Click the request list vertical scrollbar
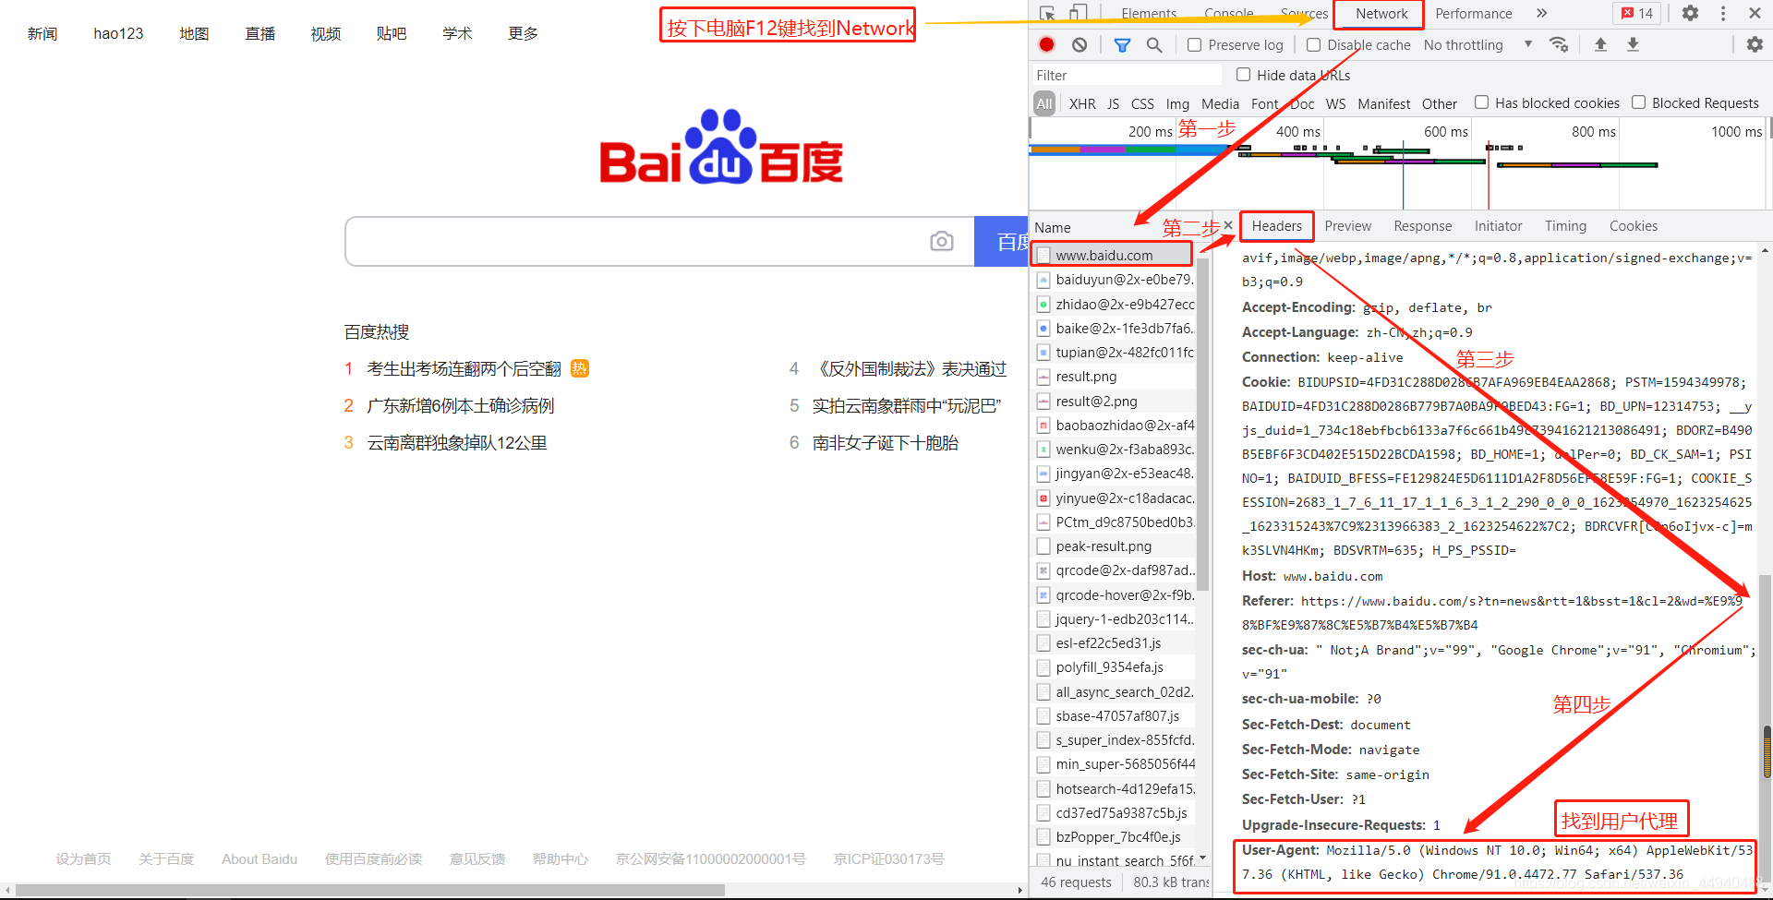The width and height of the screenshot is (1773, 900). tap(1203, 425)
